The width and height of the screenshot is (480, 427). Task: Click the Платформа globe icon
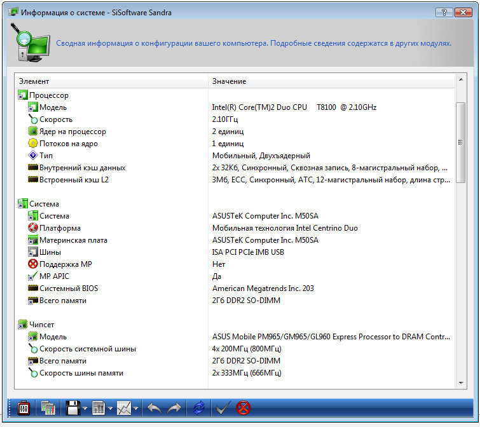(33, 227)
